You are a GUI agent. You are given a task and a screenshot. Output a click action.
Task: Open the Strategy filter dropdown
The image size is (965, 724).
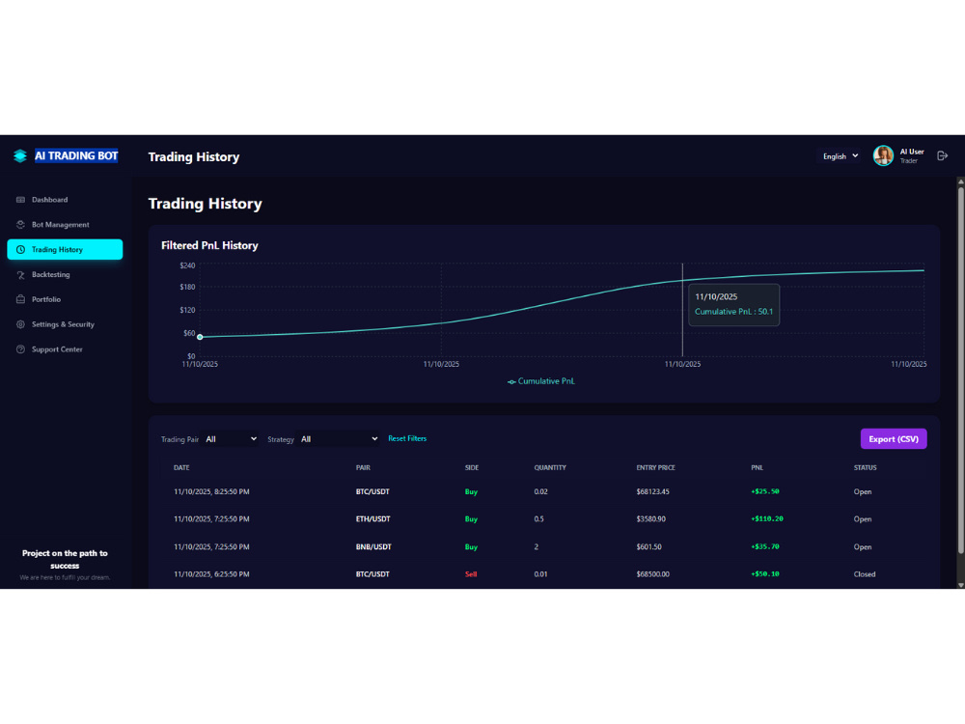pos(339,439)
